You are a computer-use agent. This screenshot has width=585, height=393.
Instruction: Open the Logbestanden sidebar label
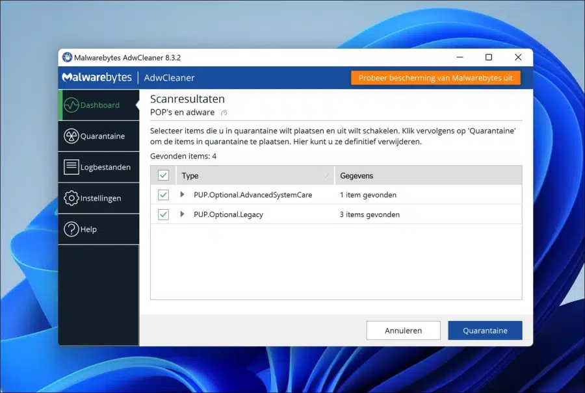(105, 167)
